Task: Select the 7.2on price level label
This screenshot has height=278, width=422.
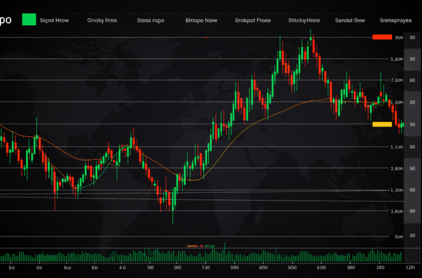Action: pos(396,80)
